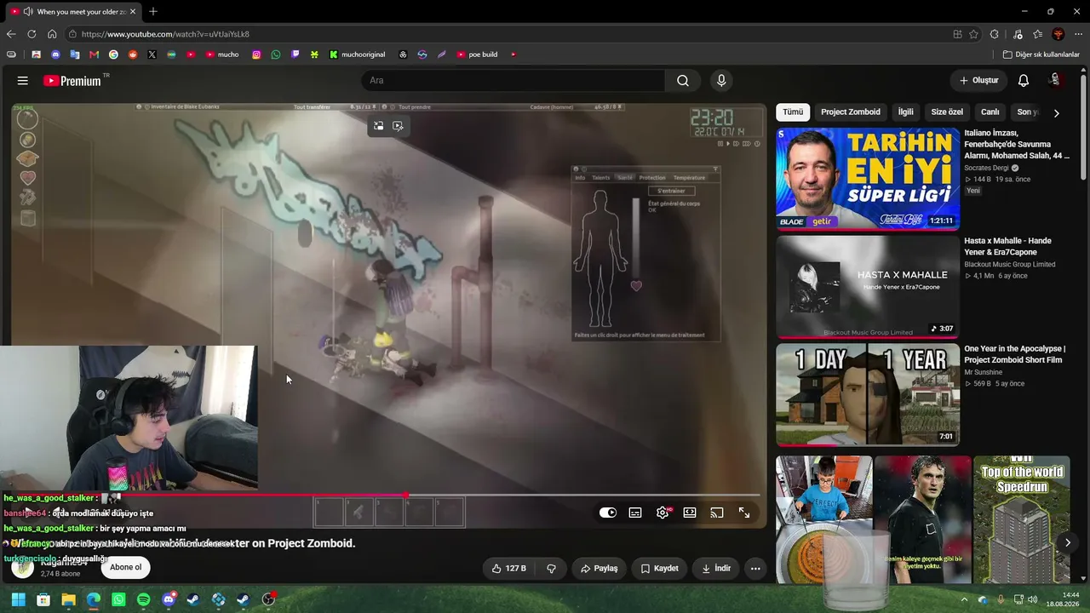
Task: Go back in browser history
Action: (11, 34)
